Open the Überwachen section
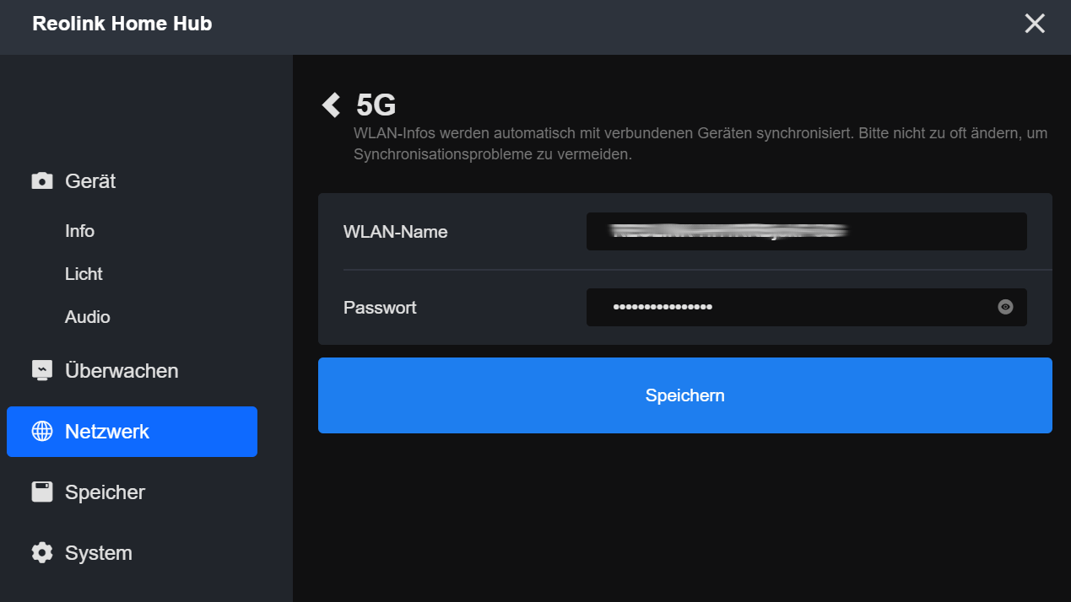The width and height of the screenshot is (1071, 602). [x=122, y=371]
